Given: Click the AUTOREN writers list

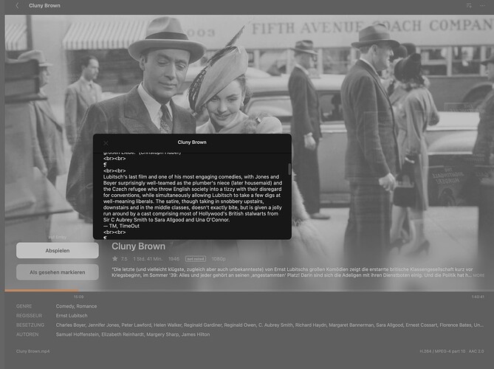Looking at the screenshot, I should 133,334.
